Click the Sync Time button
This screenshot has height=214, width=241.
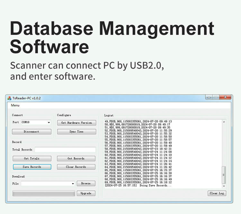click(76, 132)
